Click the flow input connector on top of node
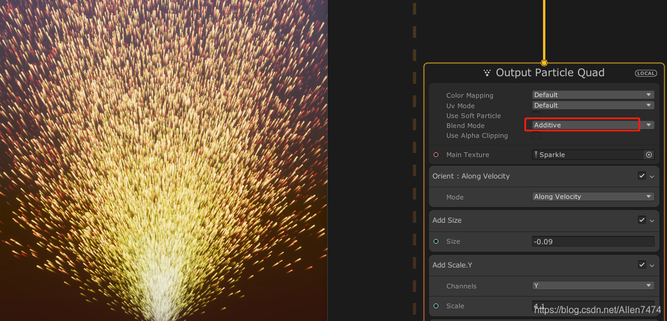The height and width of the screenshot is (321, 667). (544, 62)
